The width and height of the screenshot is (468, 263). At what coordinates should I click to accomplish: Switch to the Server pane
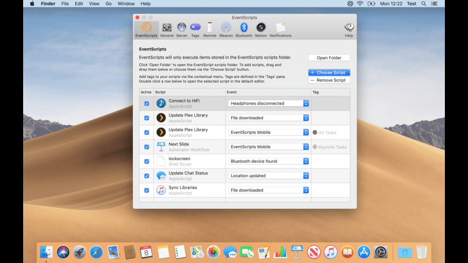[182, 29]
